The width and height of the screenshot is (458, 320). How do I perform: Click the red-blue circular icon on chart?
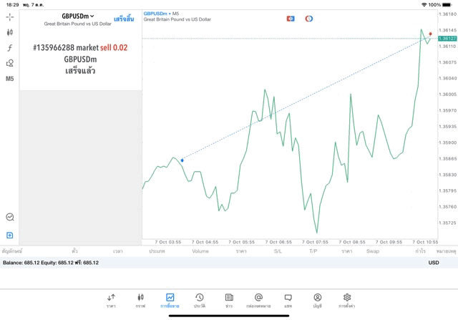click(308, 19)
